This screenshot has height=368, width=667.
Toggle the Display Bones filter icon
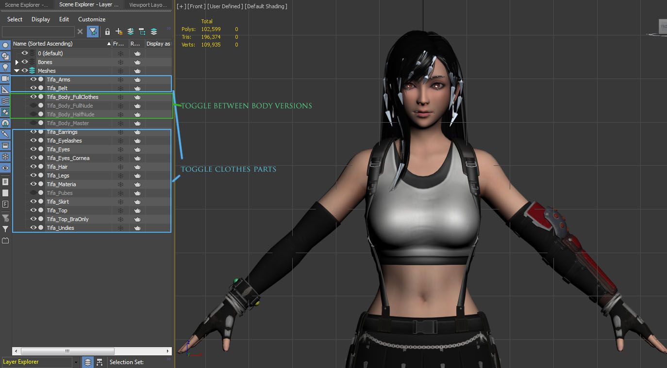[5, 134]
